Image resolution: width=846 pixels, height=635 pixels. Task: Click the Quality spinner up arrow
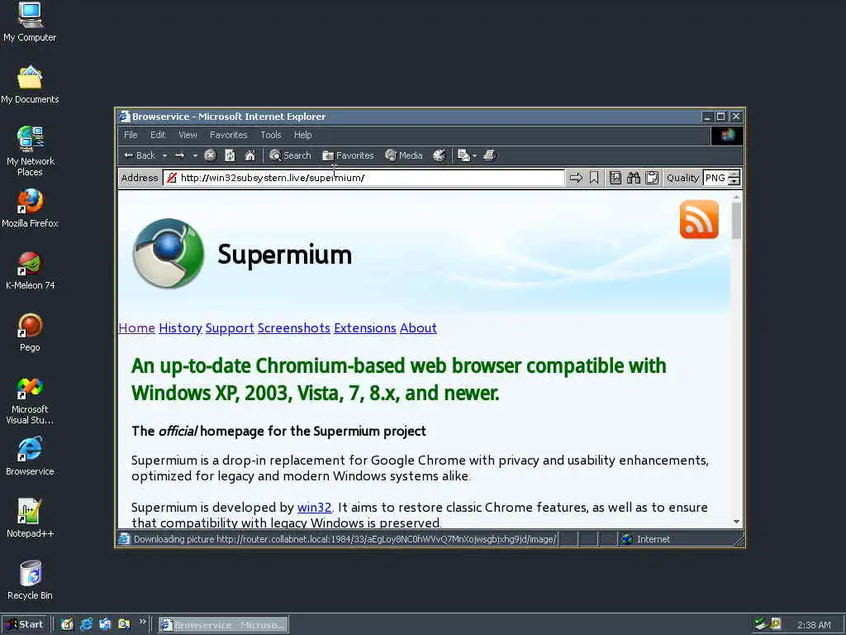click(734, 174)
